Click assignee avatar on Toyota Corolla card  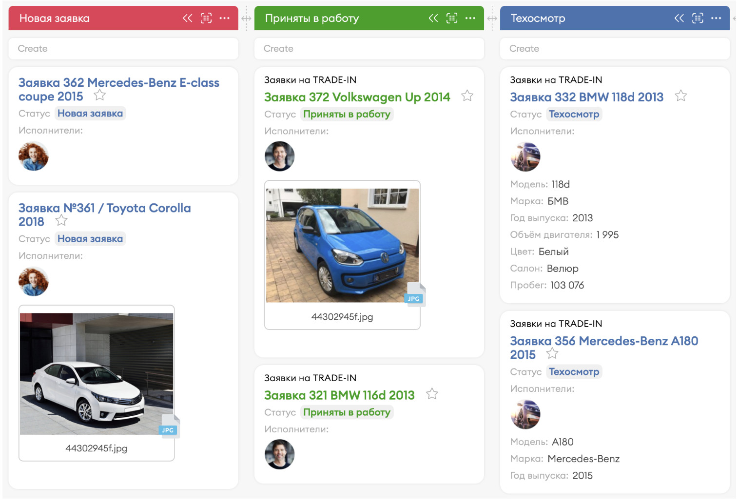(x=34, y=281)
